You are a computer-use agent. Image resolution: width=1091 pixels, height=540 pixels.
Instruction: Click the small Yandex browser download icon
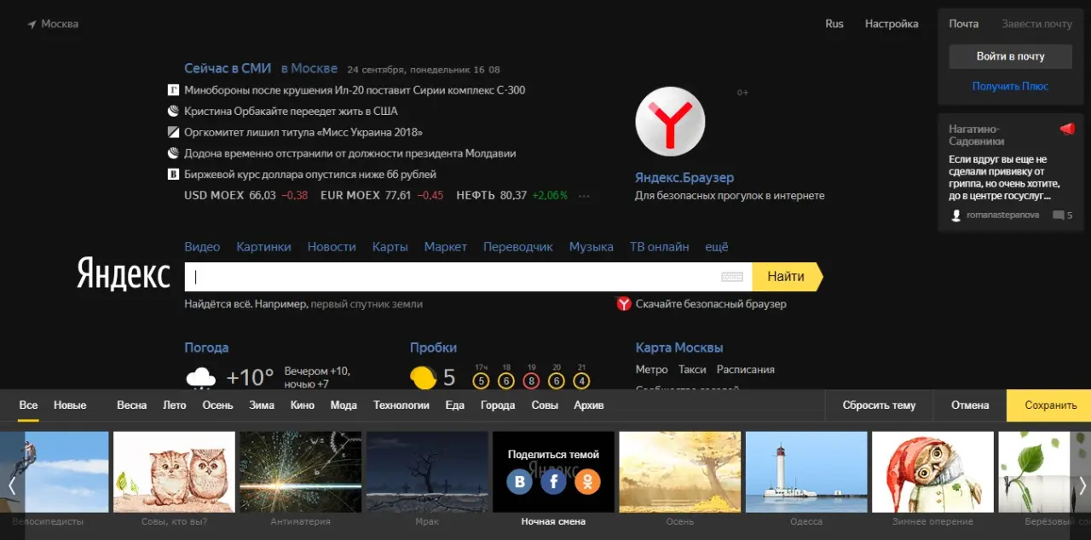[624, 304]
